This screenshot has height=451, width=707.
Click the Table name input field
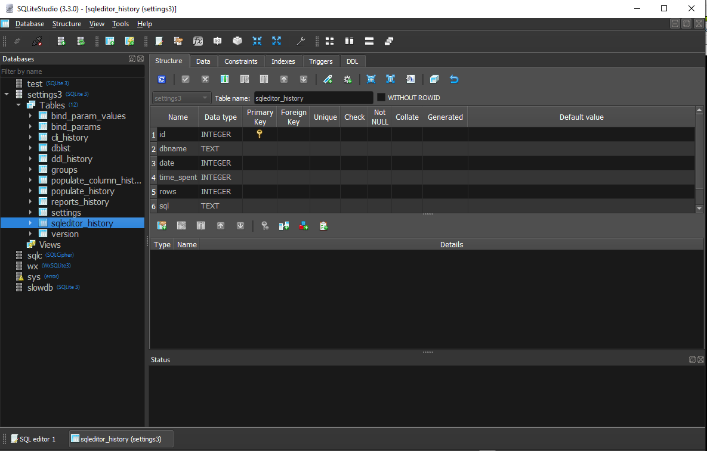pyautogui.click(x=313, y=98)
